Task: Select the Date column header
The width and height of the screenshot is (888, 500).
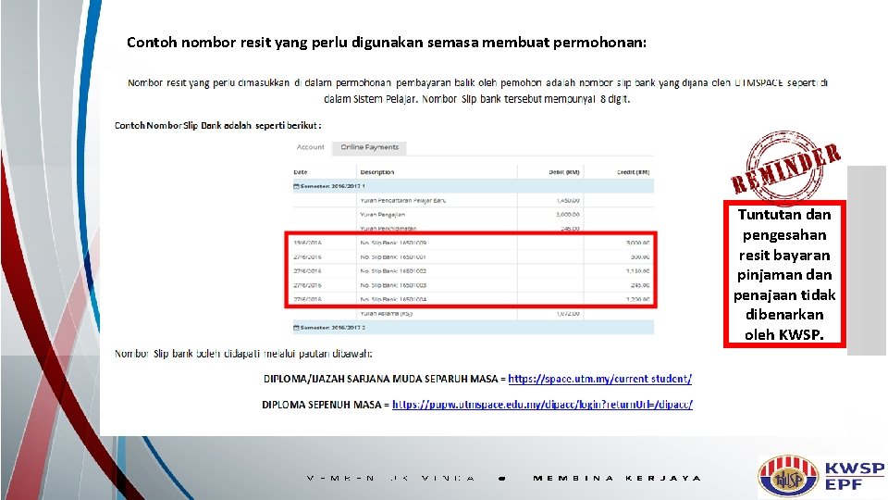Action: [300, 172]
